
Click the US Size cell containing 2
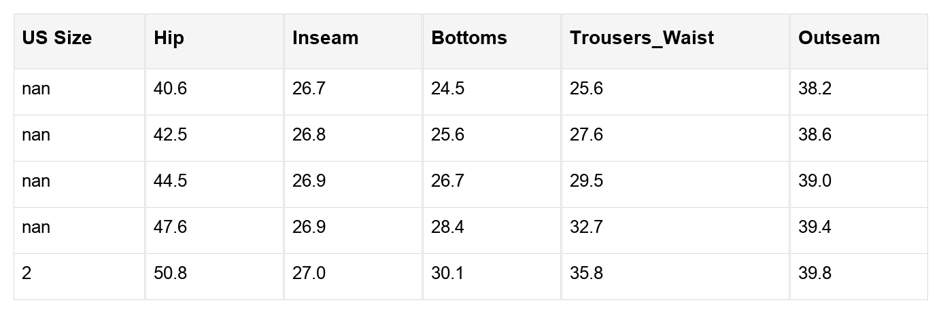pyautogui.click(x=27, y=274)
